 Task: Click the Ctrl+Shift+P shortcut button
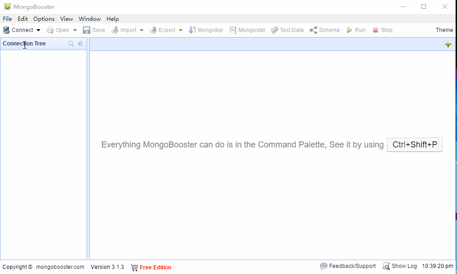coord(415,145)
